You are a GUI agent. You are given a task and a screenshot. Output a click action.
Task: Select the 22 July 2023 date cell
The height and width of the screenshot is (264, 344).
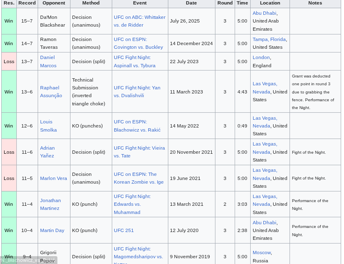click(x=192, y=61)
